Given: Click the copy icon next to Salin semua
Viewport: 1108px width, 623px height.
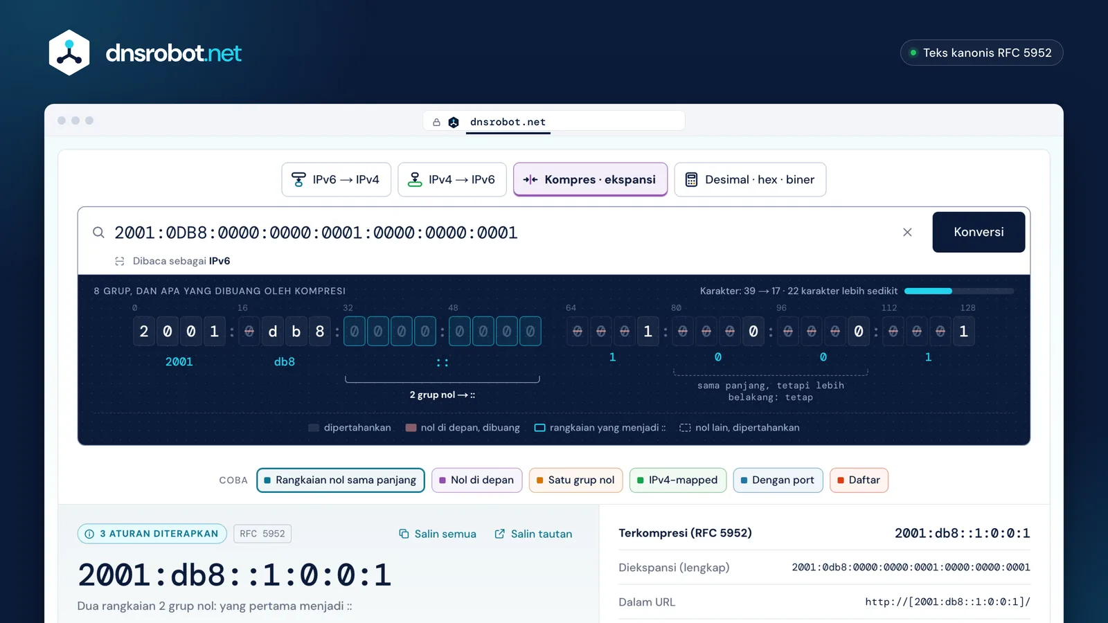Looking at the screenshot, I should click(404, 534).
